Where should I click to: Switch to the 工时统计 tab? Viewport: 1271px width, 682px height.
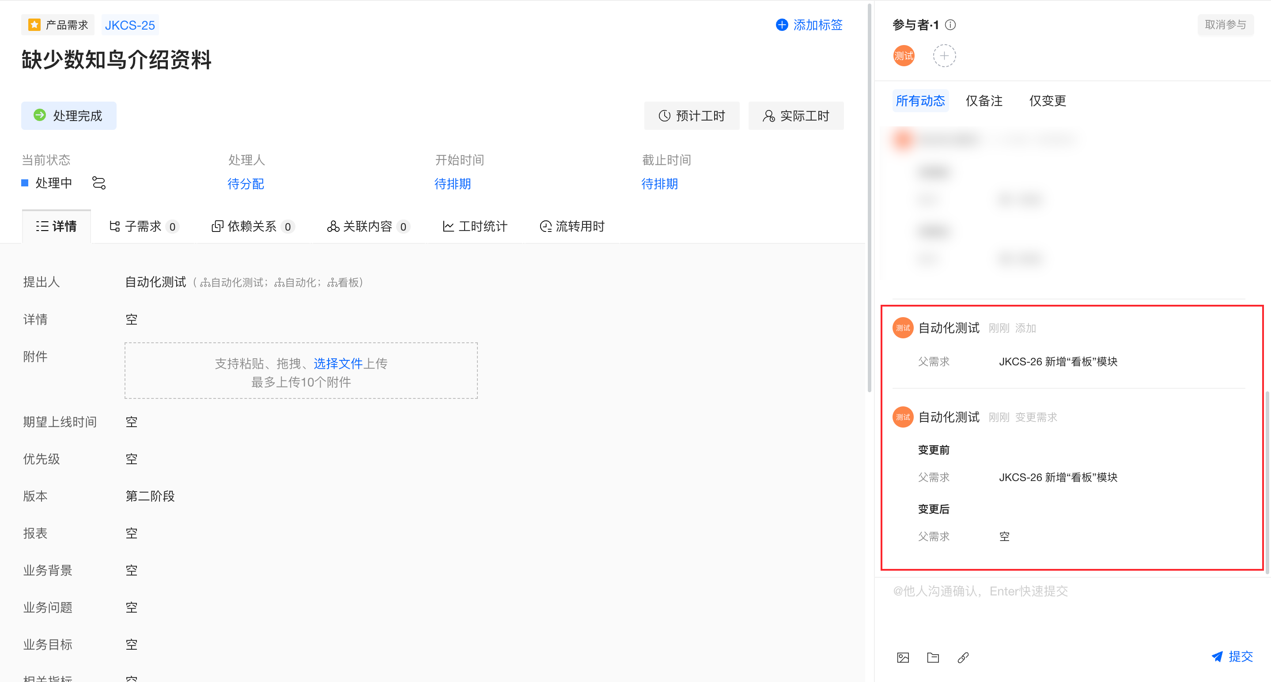point(475,227)
